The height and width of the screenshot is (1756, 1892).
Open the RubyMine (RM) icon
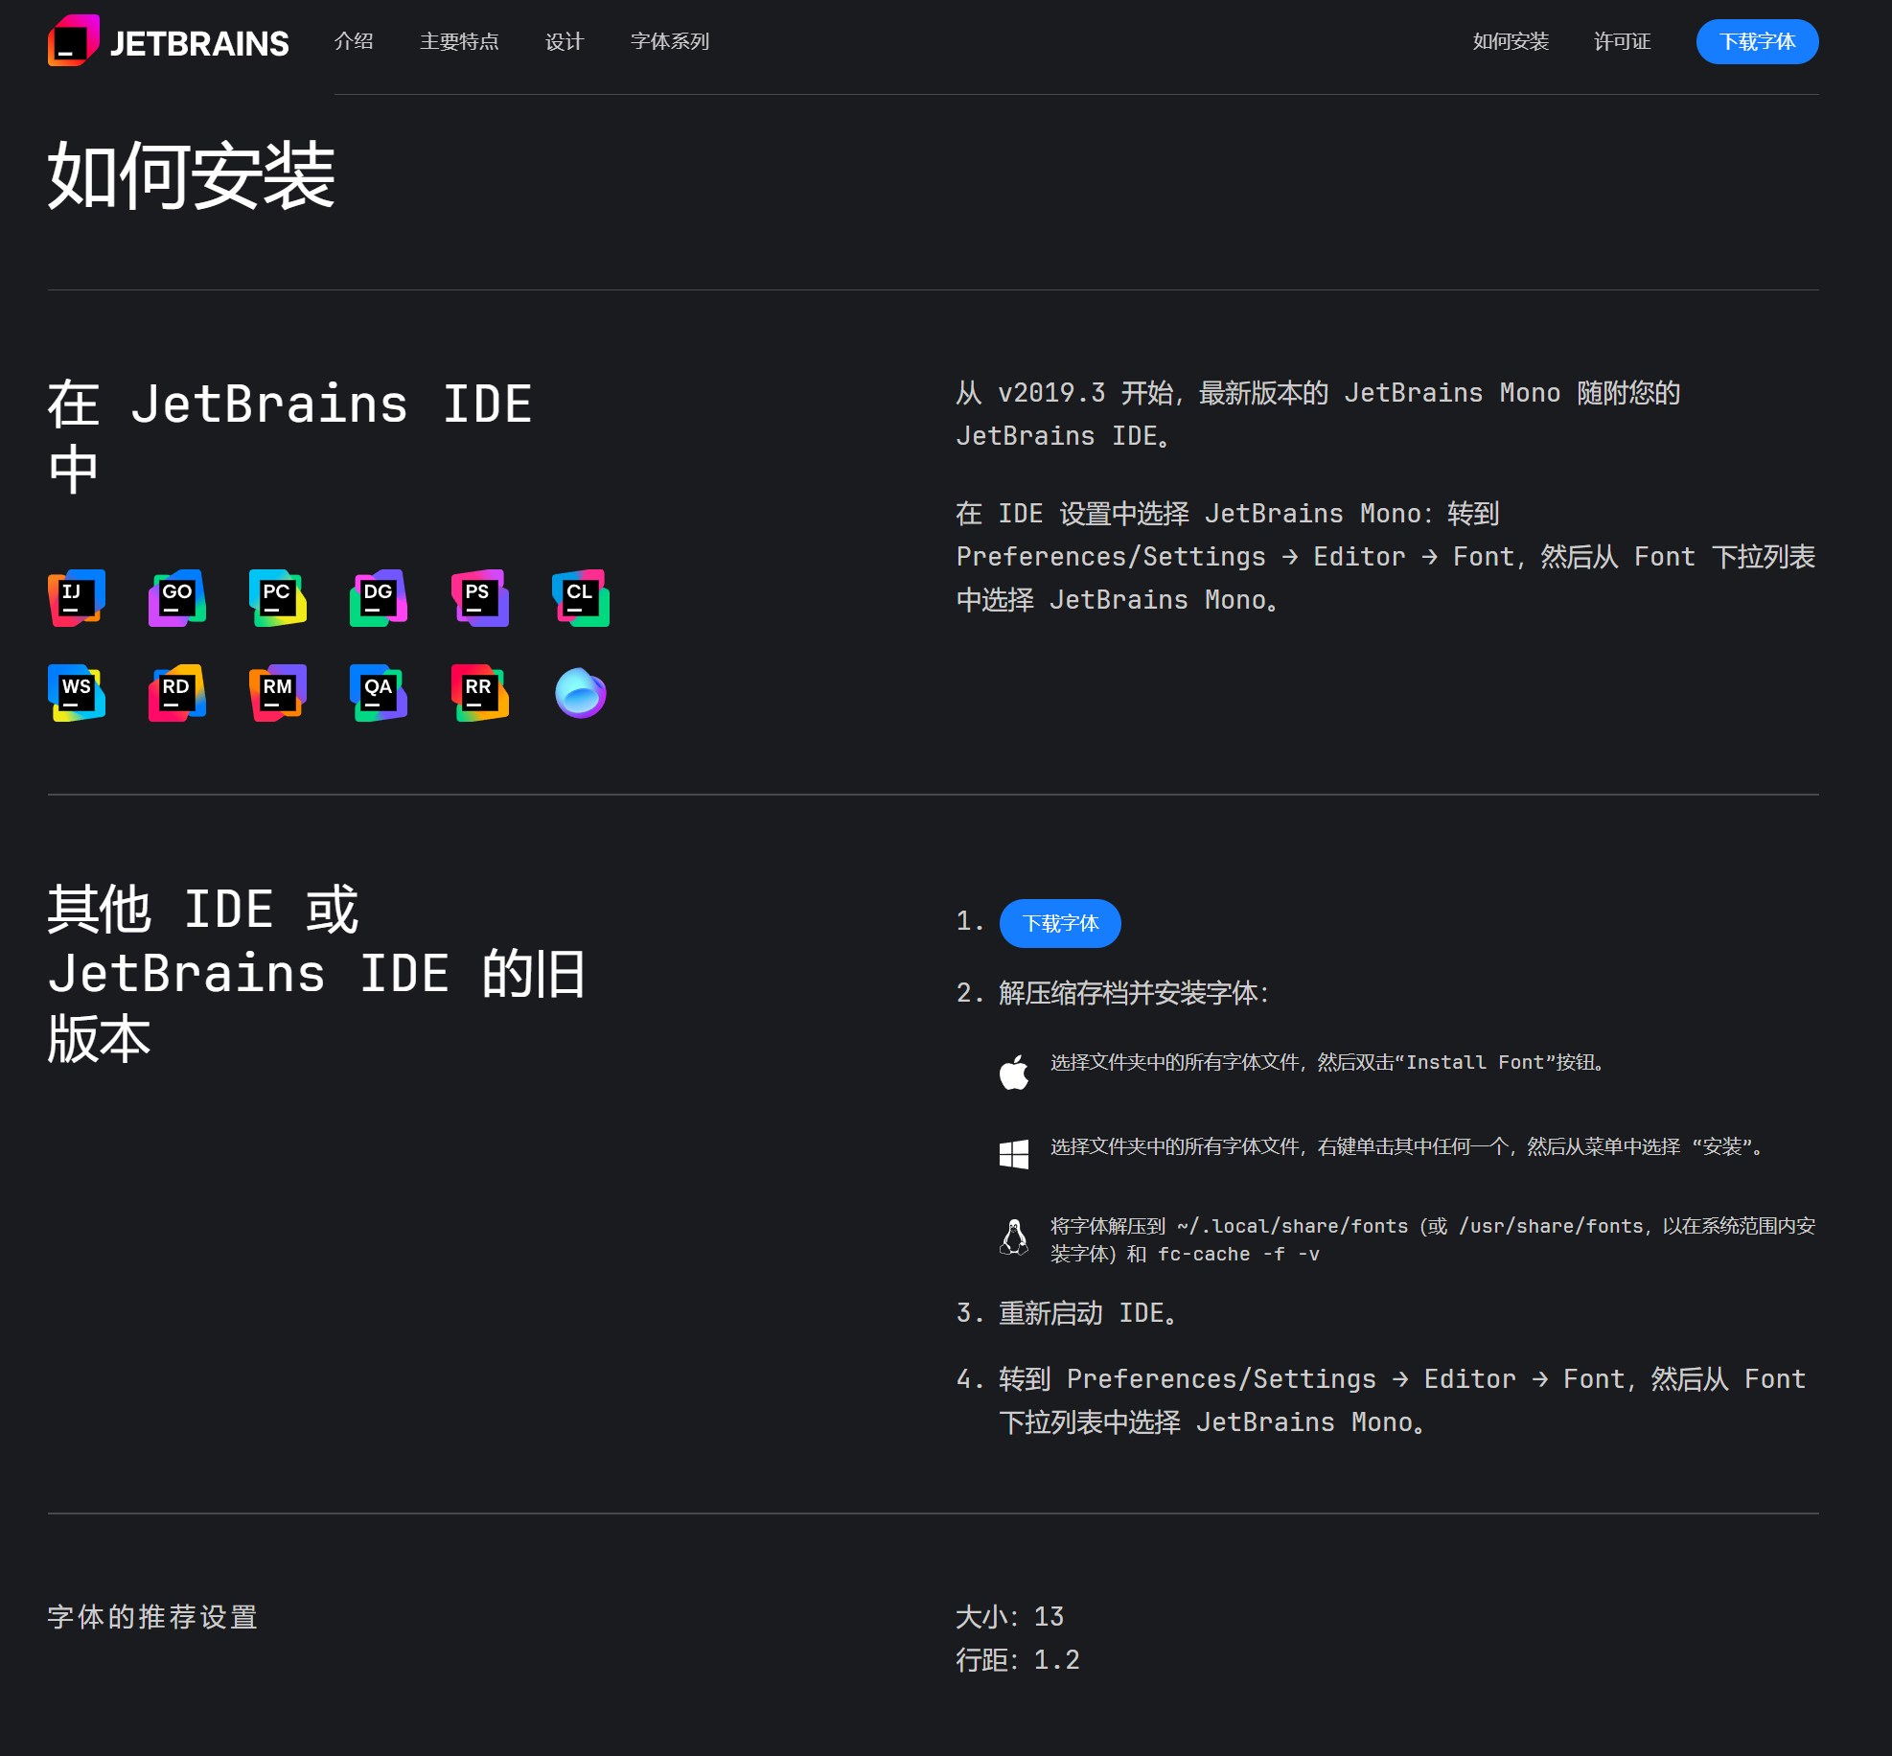pyautogui.click(x=278, y=693)
